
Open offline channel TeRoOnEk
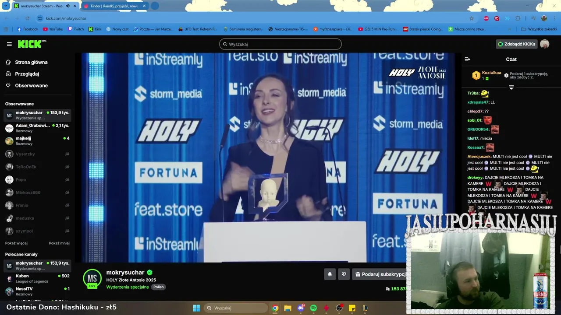click(37, 167)
